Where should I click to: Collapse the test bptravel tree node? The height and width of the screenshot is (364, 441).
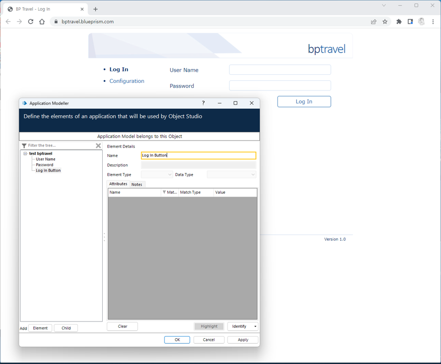tap(25, 154)
